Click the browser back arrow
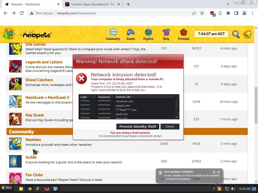The image size is (258, 193). pos(6,13)
